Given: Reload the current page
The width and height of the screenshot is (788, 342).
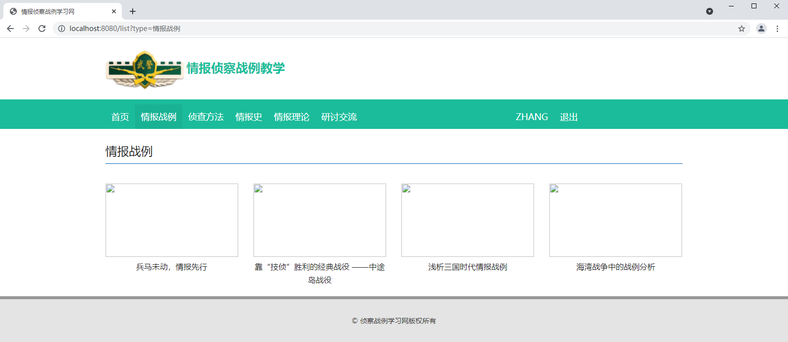Looking at the screenshot, I should click(x=42, y=29).
